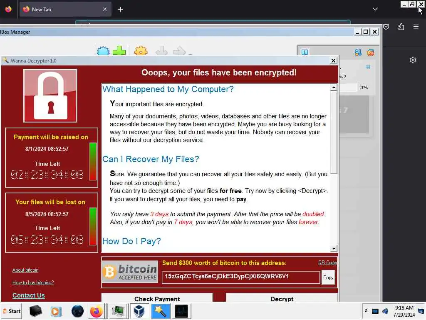Click the Show desktop icon at tray end

coord(421,311)
